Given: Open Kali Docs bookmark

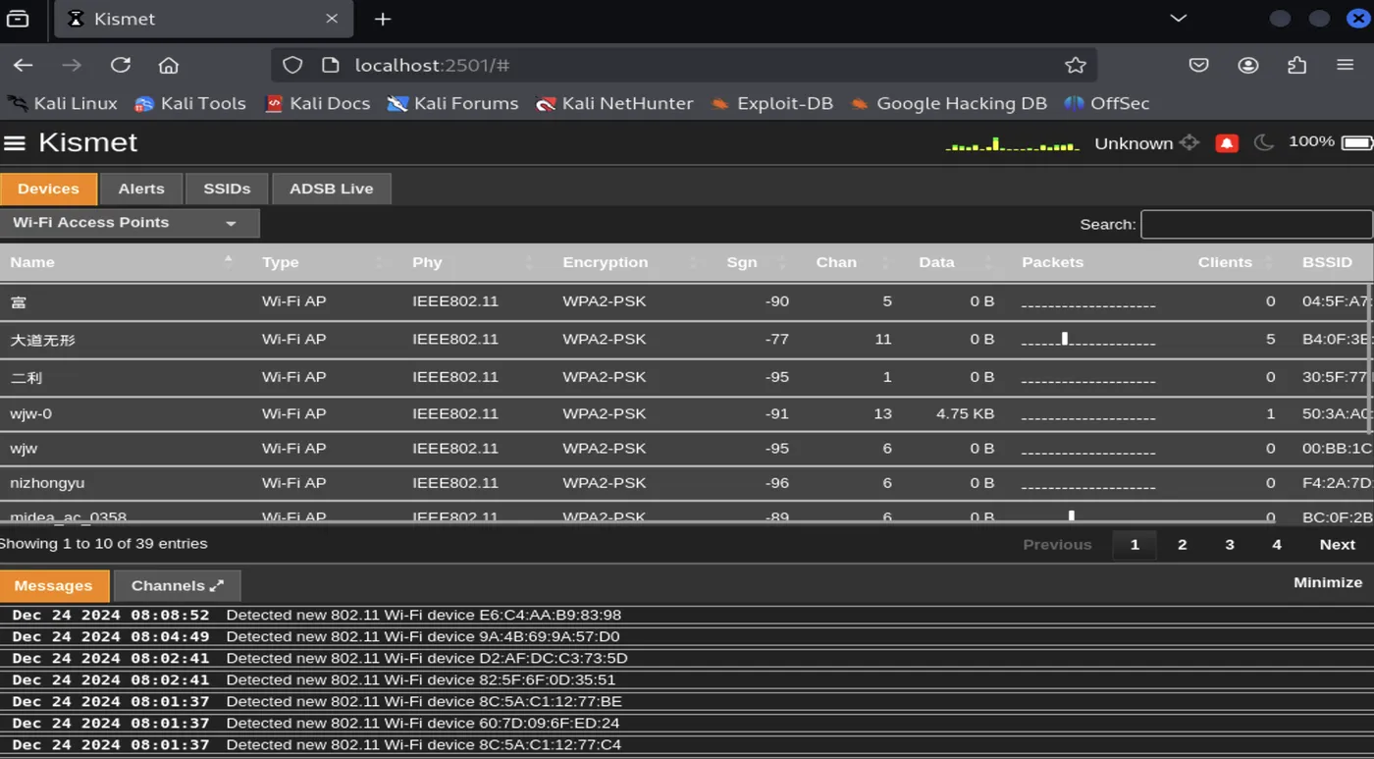Looking at the screenshot, I should pos(318,103).
